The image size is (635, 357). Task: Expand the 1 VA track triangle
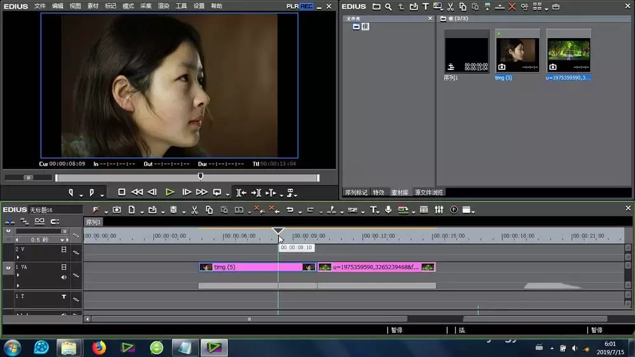pos(18,275)
